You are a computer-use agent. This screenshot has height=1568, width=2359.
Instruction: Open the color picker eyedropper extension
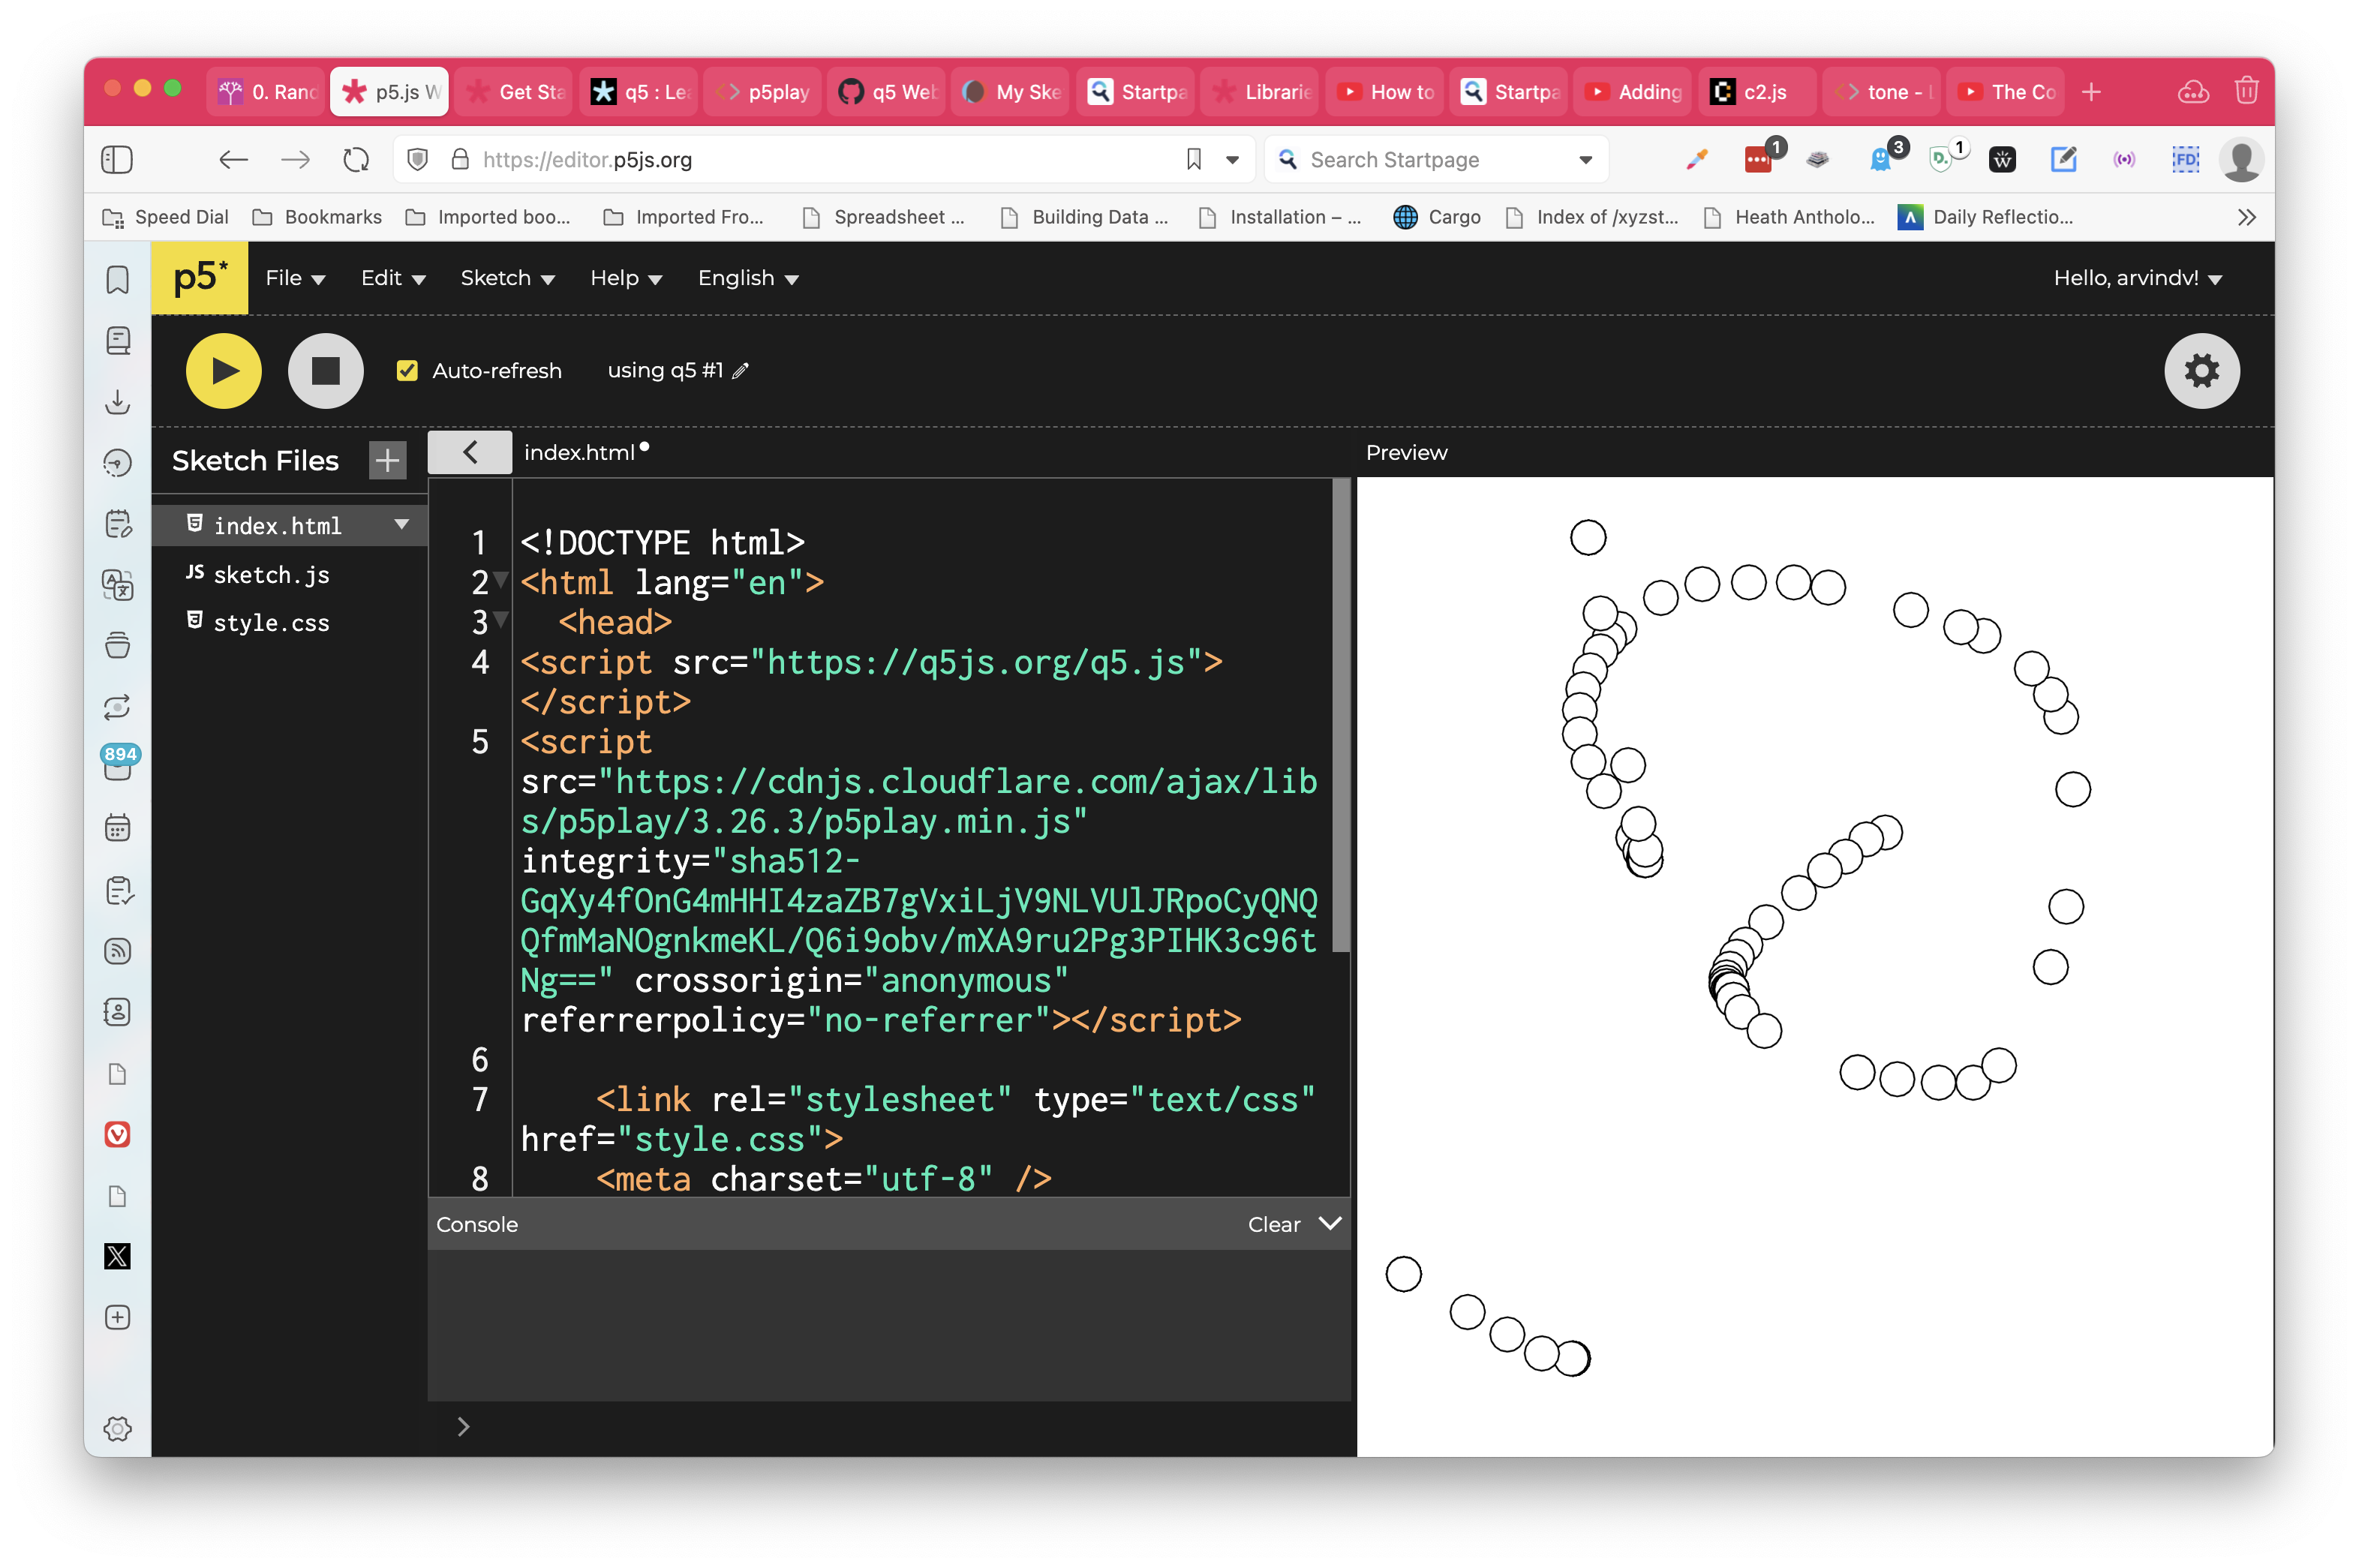click(1696, 159)
